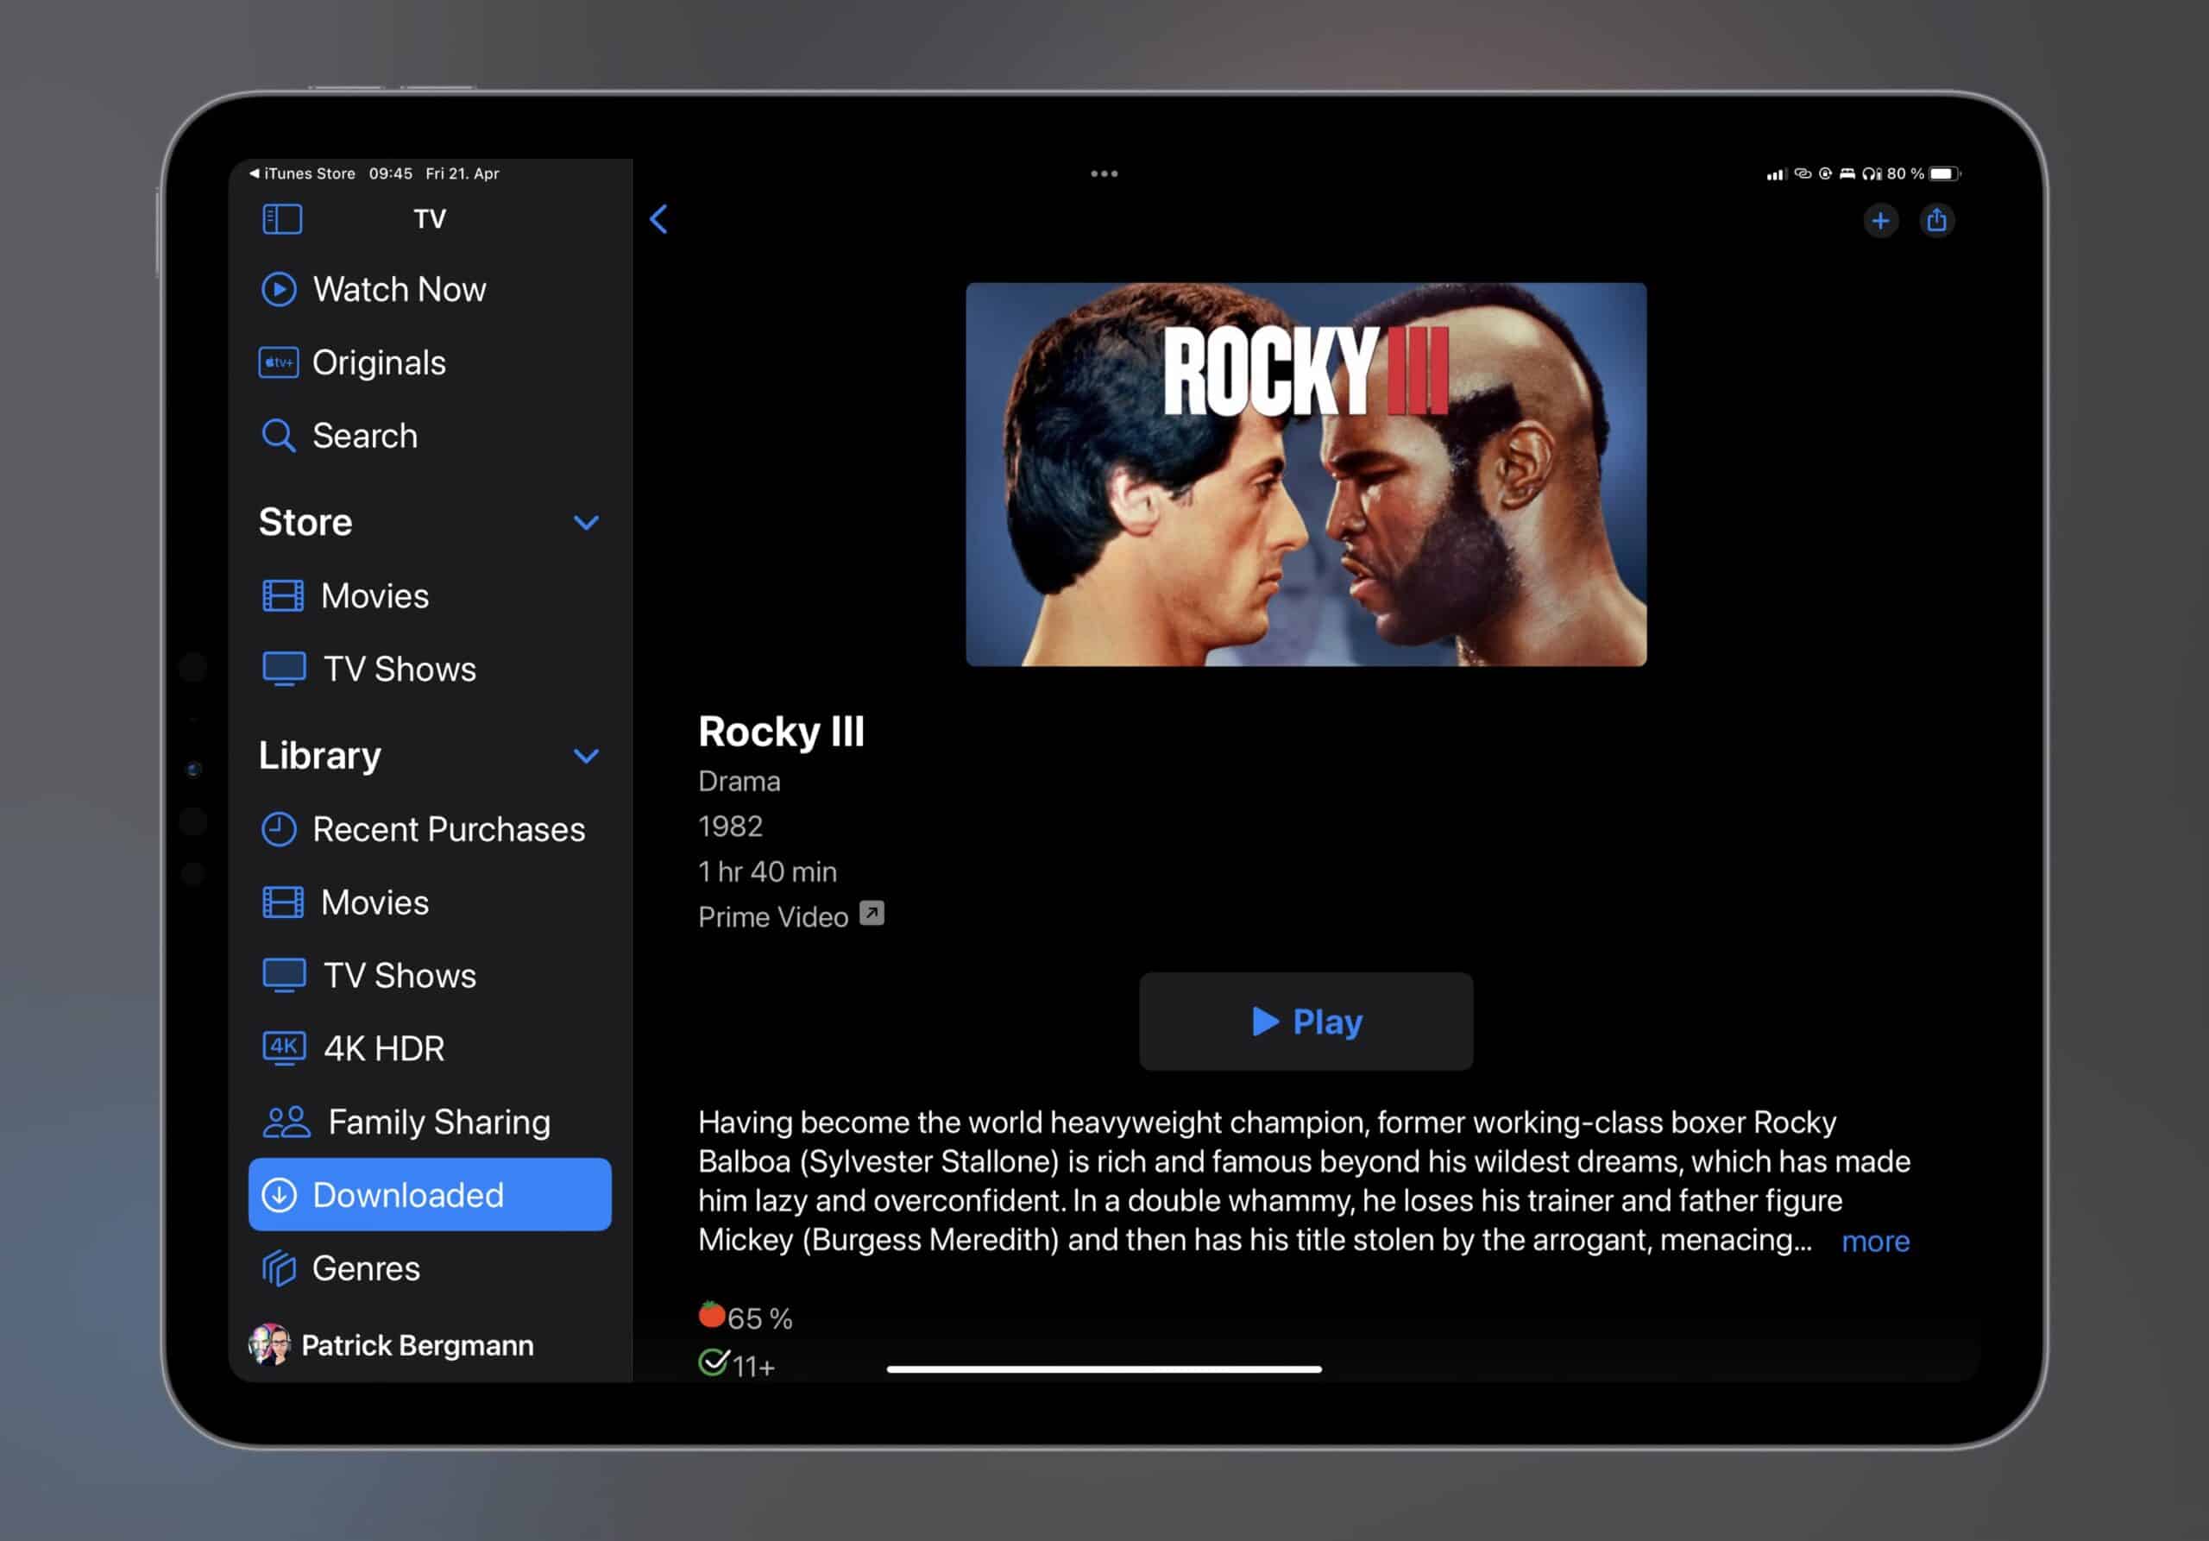Tap the battery indicator in status bar
The height and width of the screenshot is (1541, 2209).
(x=1944, y=174)
